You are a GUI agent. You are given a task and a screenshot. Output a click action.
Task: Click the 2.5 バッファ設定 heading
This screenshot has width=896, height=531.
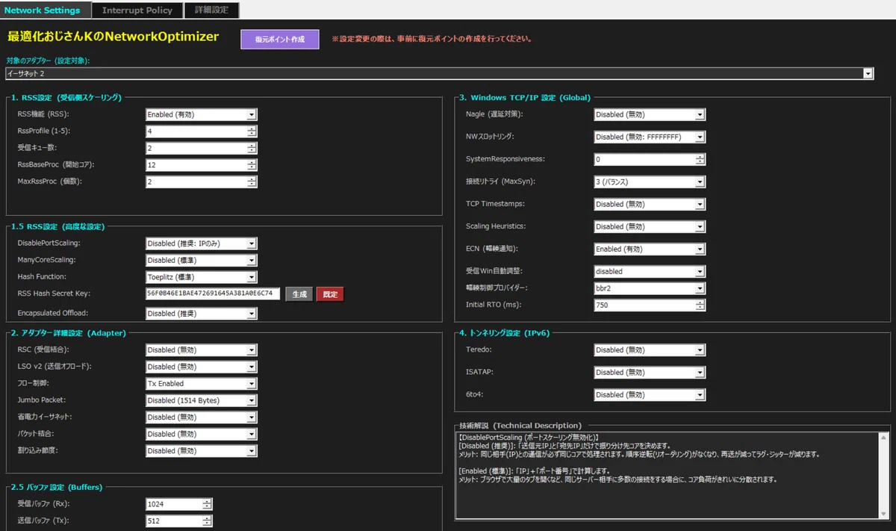point(56,487)
